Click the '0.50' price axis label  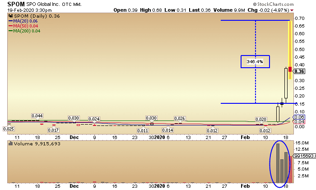(x=300, y=50)
